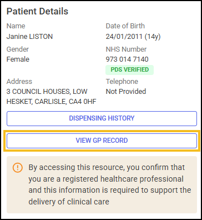Image resolution: width=202 pixels, height=220 pixels.
Task: Click the Gender value Female
Action: pyautogui.click(x=18, y=59)
